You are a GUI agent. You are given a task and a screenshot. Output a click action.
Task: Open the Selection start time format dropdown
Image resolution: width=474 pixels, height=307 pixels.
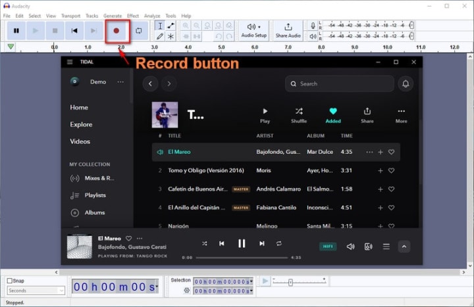(251, 281)
